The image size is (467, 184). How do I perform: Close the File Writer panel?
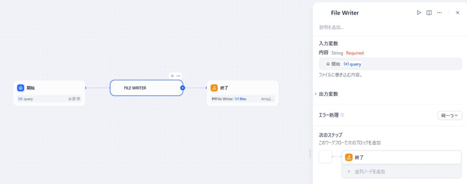458,13
